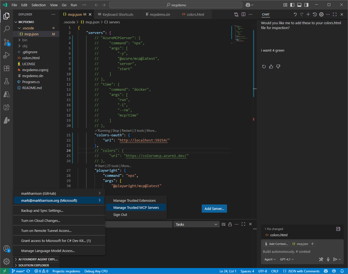Start a new chat with the plus icon
348x274 pixels.
pos(309,14)
